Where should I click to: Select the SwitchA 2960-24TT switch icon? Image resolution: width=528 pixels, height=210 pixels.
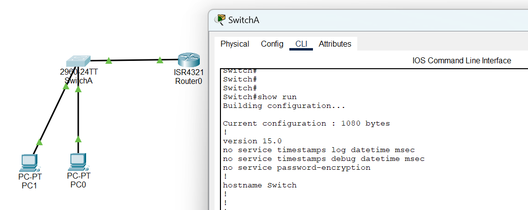pos(78,61)
